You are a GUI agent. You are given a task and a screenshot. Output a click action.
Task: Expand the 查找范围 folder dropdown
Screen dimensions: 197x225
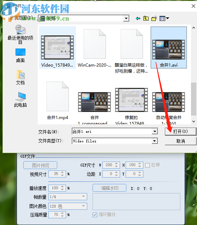(126, 18)
